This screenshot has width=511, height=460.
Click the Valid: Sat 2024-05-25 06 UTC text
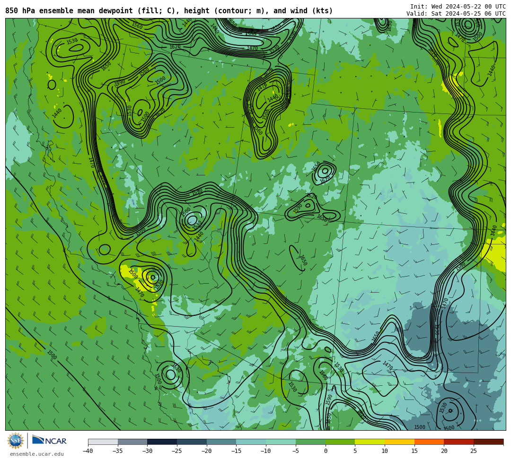coord(456,13)
